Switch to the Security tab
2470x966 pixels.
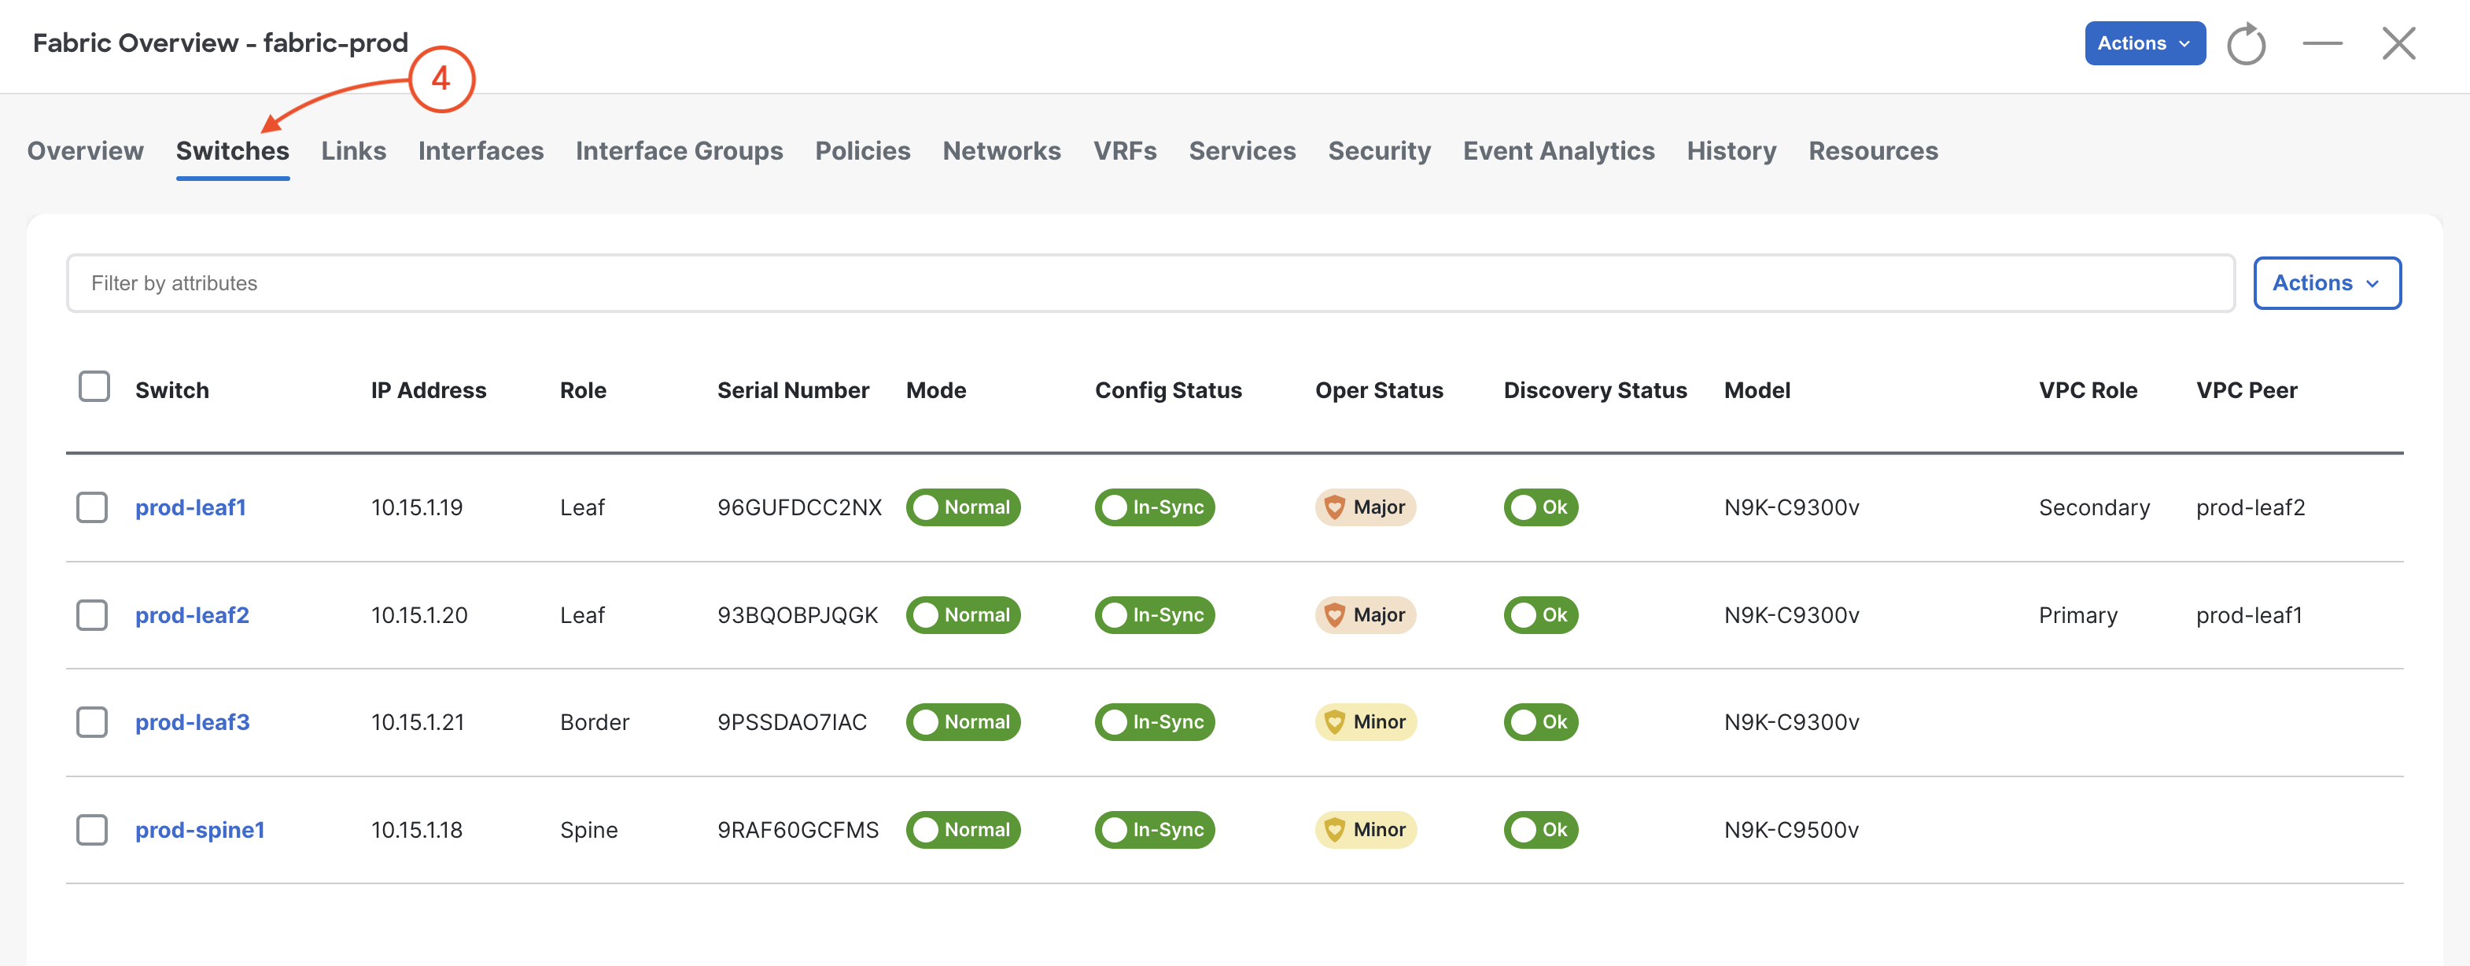(x=1379, y=152)
